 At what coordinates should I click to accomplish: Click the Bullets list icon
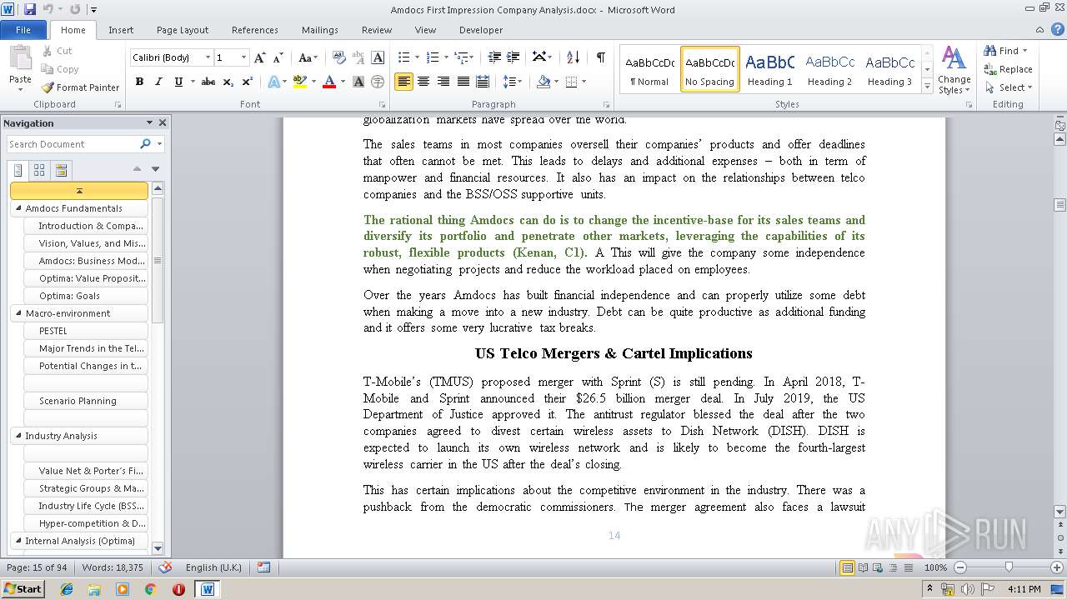click(x=403, y=57)
